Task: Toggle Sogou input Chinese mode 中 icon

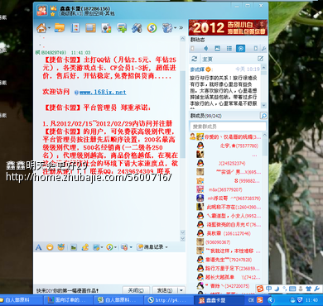Action: click(x=268, y=289)
